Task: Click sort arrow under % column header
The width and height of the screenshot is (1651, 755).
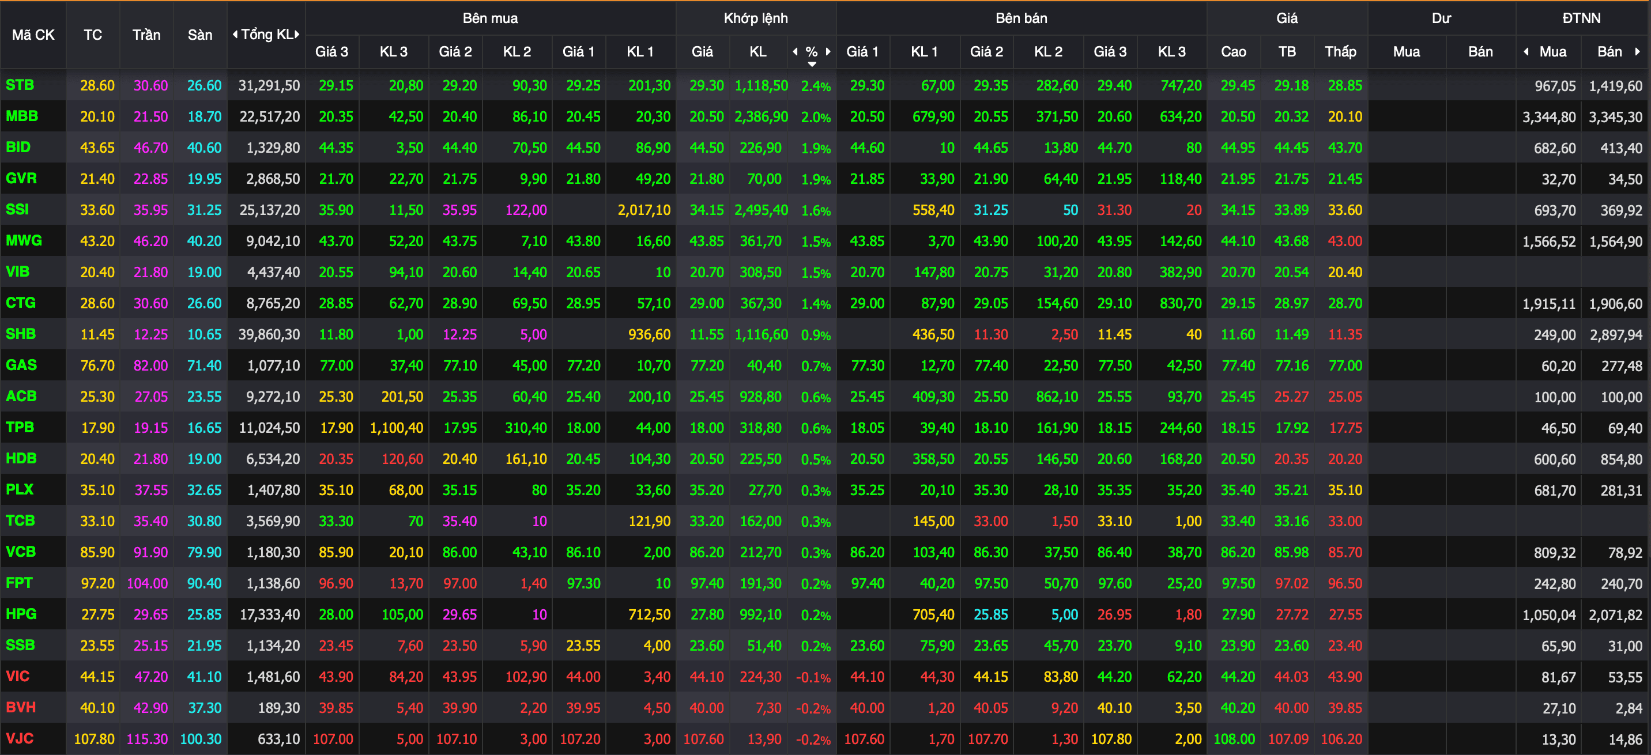Action: [x=812, y=64]
